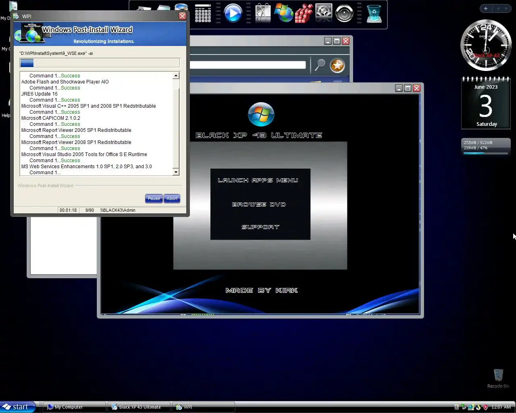
Task: Click the Windows orb logo in Black XP window
Action: tap(261, 114)
